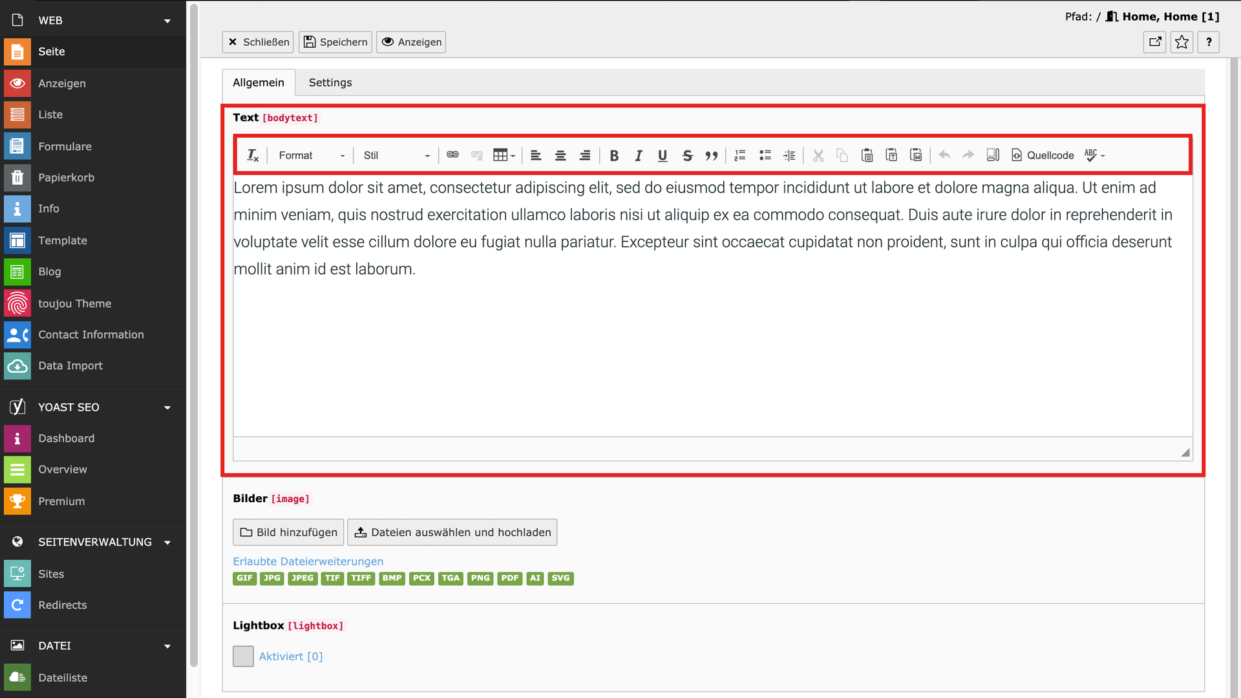The image size is (1241, 698).
Task: Switch to the Settings tab
Action: [x=330, y=83]
